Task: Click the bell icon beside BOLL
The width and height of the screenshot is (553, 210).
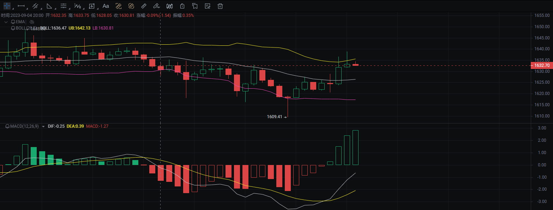Action: [13, 28]
